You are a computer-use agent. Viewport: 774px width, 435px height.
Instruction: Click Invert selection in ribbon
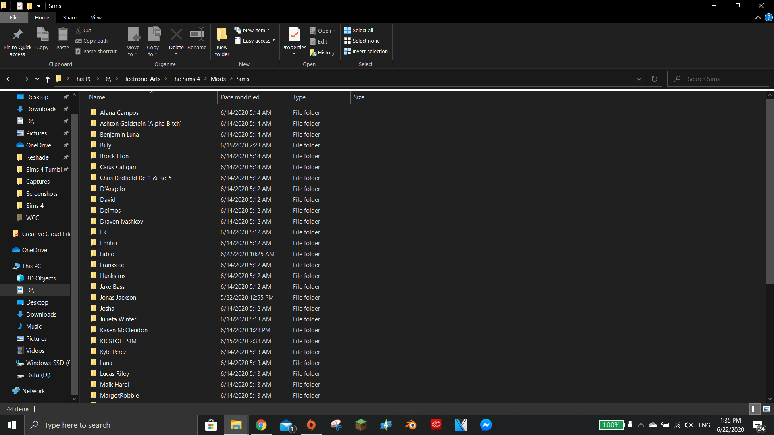(366, 51)
